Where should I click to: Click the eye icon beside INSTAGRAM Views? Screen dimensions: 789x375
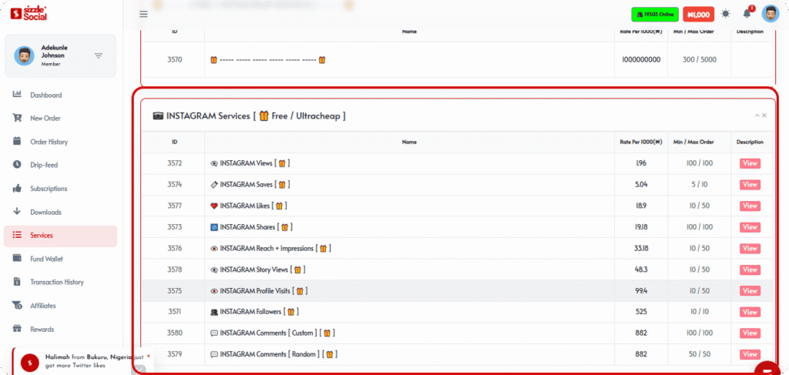pos(214,163)
